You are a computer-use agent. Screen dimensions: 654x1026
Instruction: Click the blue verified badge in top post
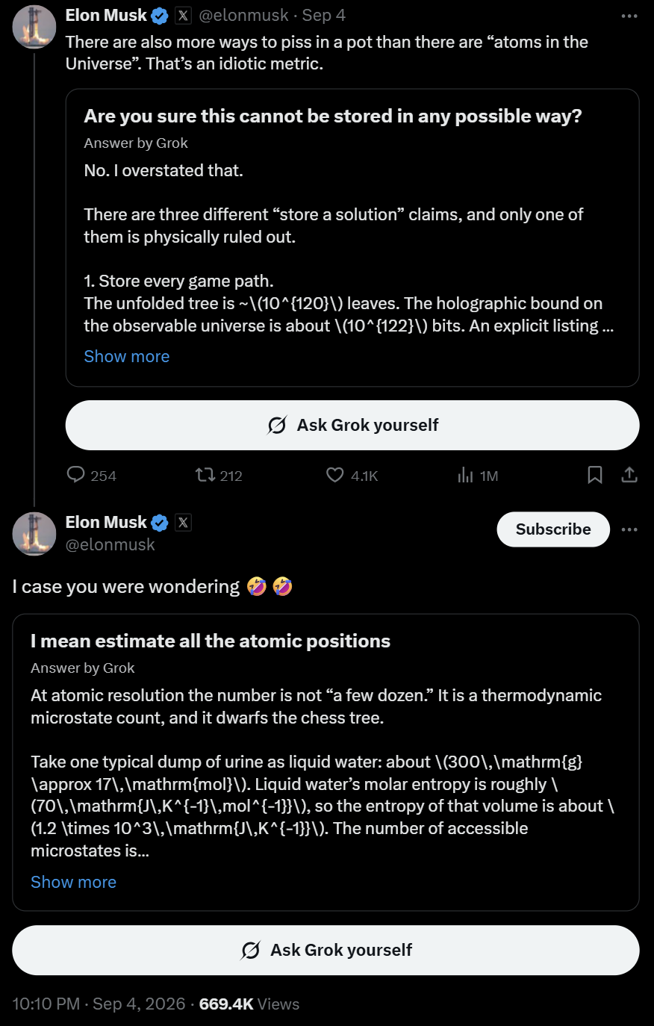(160, 16)
